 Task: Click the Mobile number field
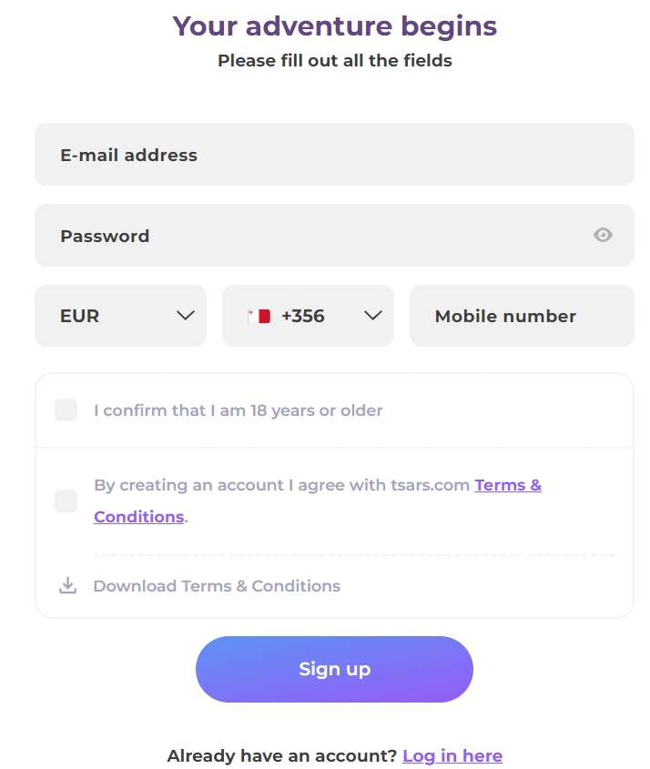[x=522, y=316]
